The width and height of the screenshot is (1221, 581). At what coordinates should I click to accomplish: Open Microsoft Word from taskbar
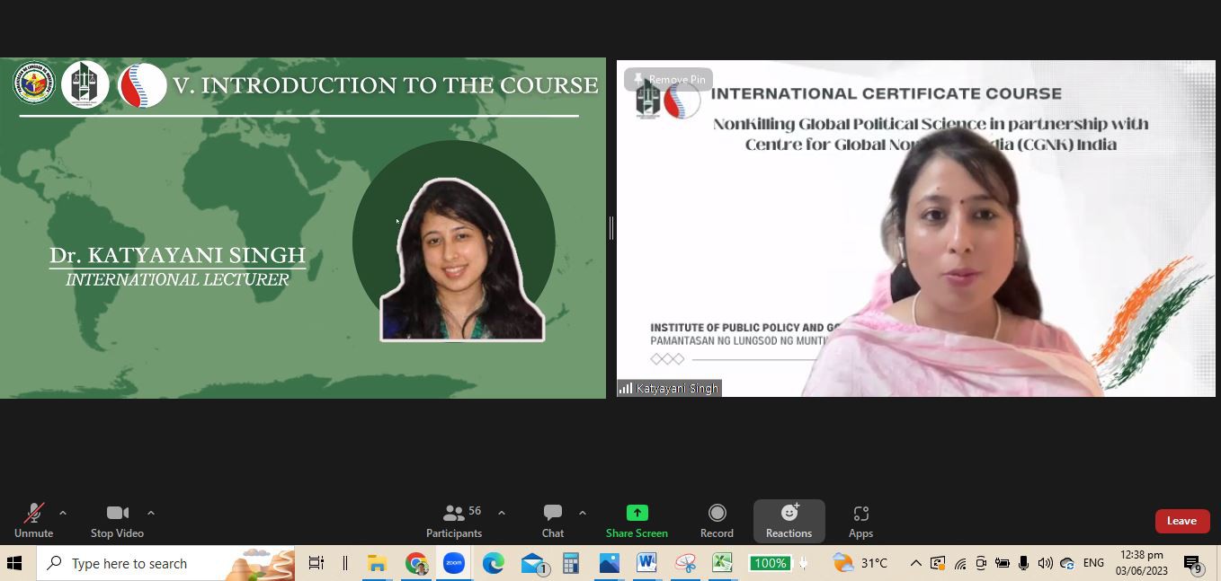(x=646, y=563)
